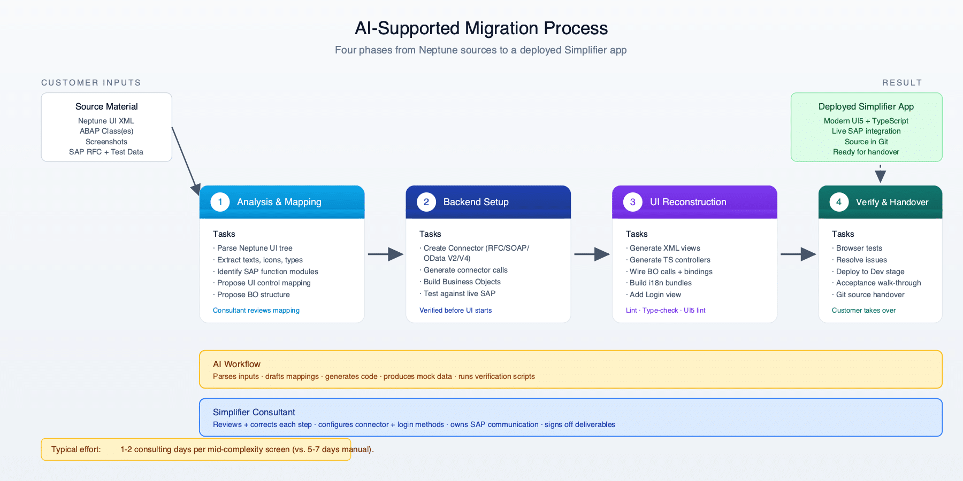The height and width of the screenshot is (481, 963).
Task: Click 'Extract texts, icons, types' task
Action: (258, 260)
